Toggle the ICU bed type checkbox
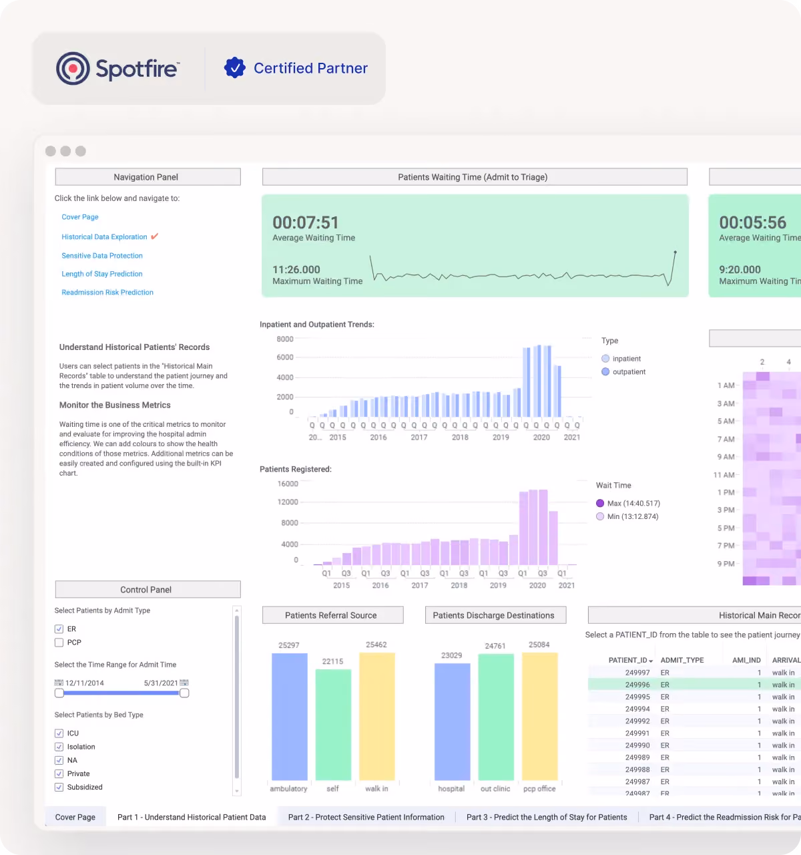The image size is (801, 855). pyautogui.click(x=59, y=733)
